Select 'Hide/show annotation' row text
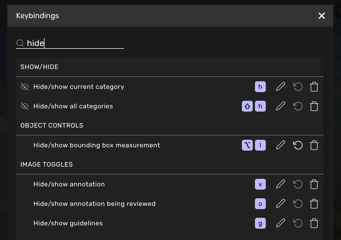Screen dimensions: 341x240 point(69,184)
